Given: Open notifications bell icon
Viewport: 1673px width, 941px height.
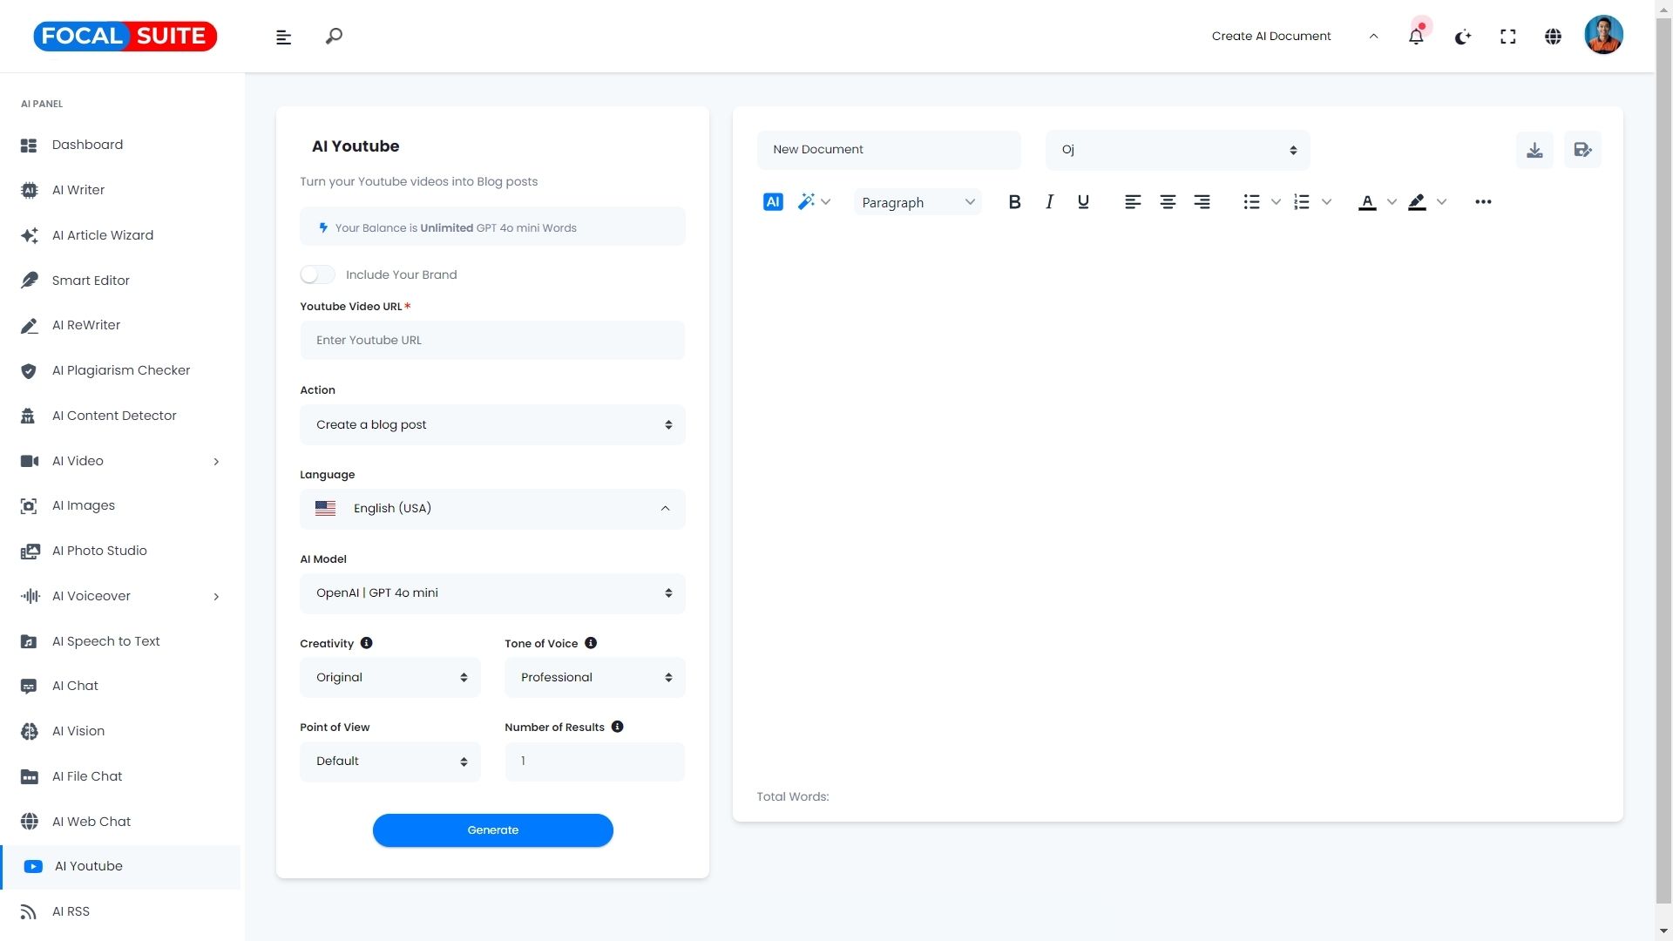Looking at the screenshot, I should 1416,37.
